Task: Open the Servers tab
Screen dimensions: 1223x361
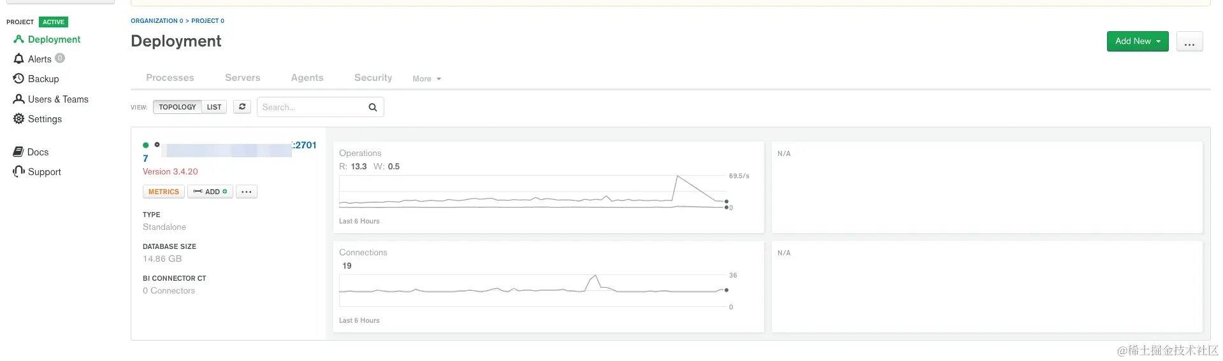Action: [242, 78]
